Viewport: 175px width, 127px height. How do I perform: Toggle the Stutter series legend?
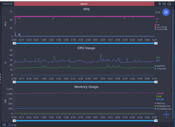pos(161,29)
